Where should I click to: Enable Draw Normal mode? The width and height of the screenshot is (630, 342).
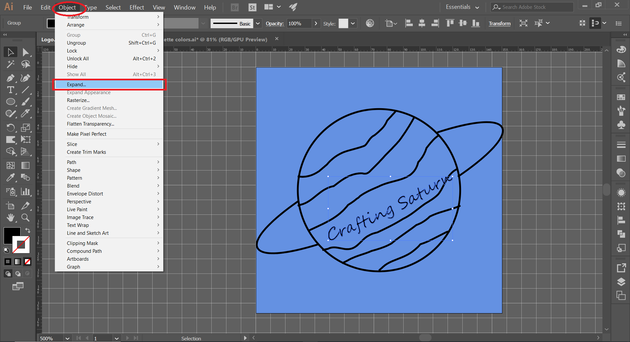click(8, 273)
